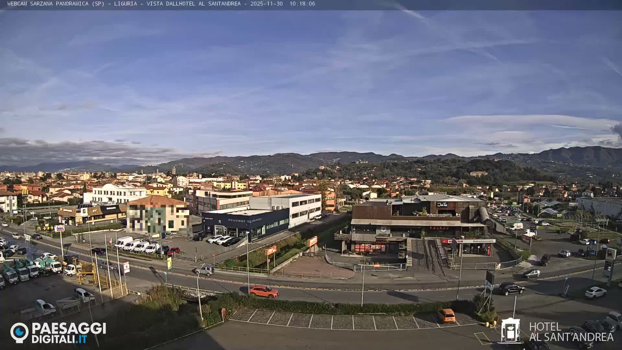622x350 pixels.
Task: Click the PAESAGGI DIGITALI.IT watermark text
Action: pyautogui.click(x=69, y=333)
